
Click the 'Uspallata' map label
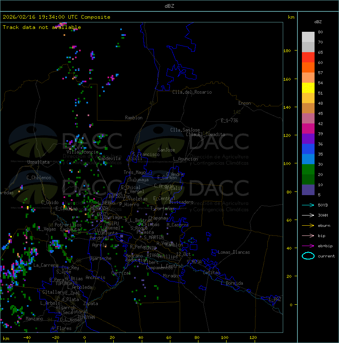coord(38,162)
